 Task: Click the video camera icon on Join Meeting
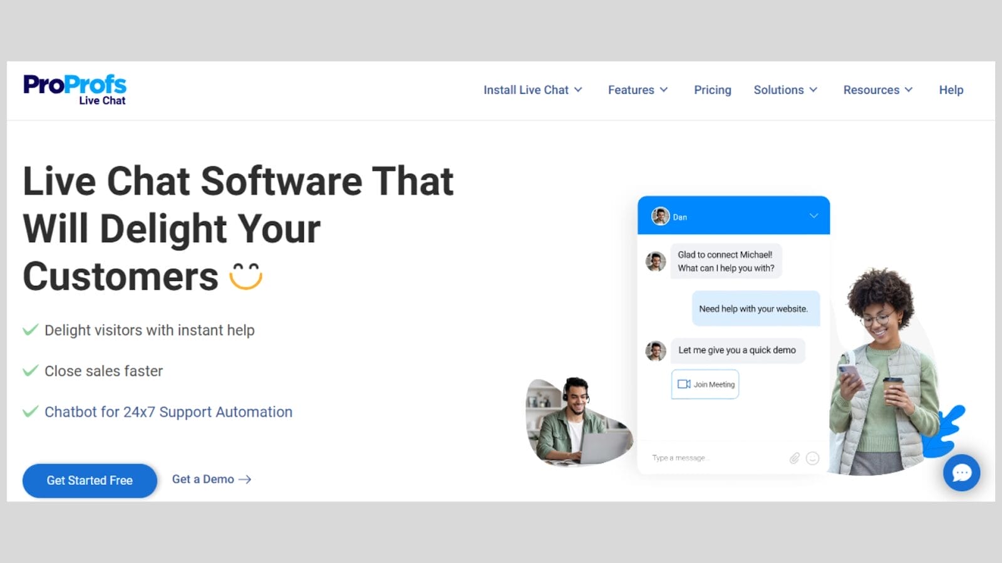(x=684, y=384)
